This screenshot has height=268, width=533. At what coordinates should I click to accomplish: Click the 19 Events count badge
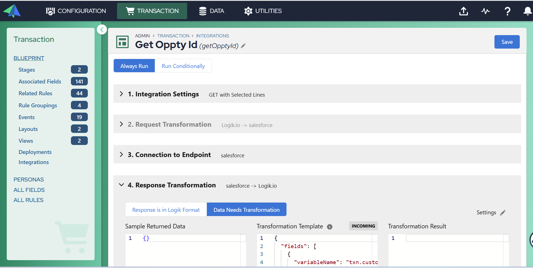[x=79, y=117]
